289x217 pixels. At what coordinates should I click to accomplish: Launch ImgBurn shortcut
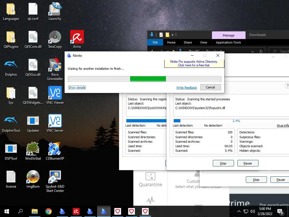(x=33, y=179)
